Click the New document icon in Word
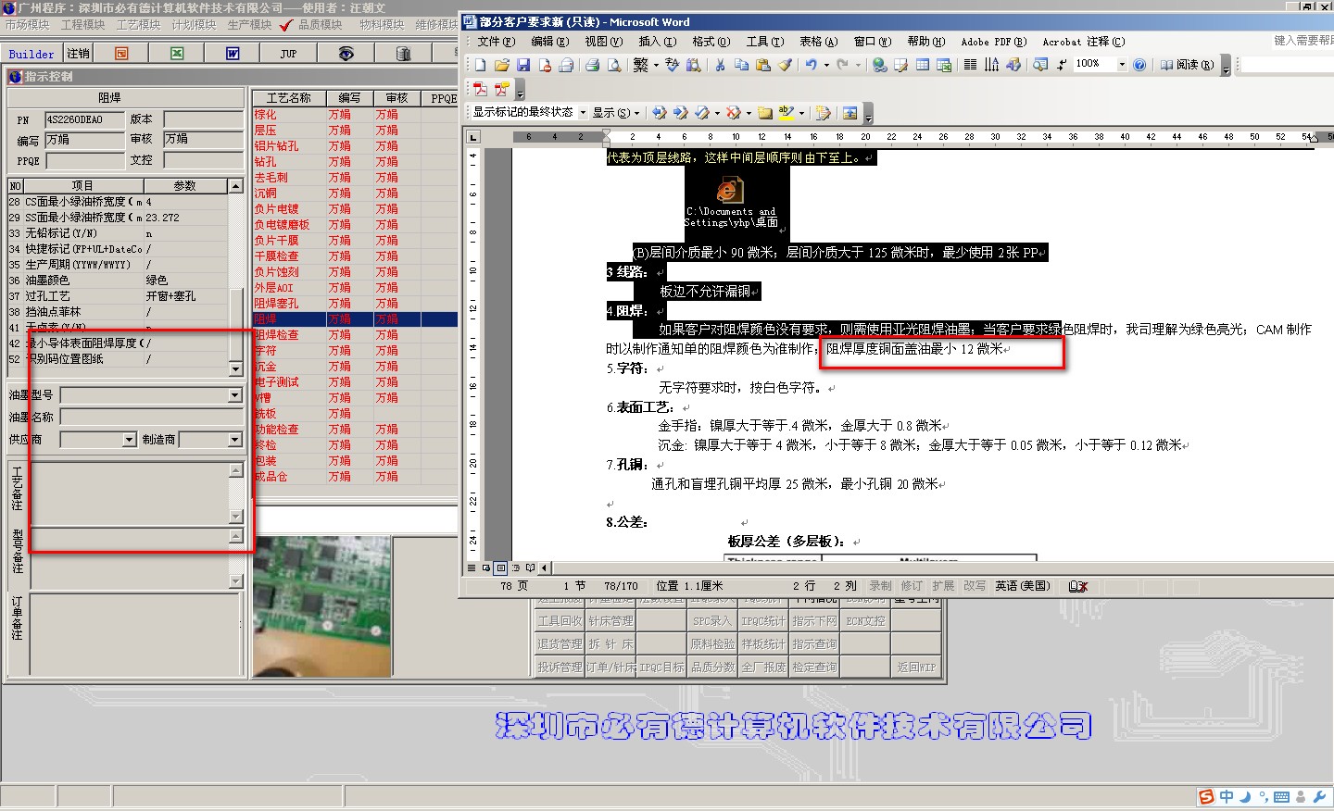 point(480,65)
